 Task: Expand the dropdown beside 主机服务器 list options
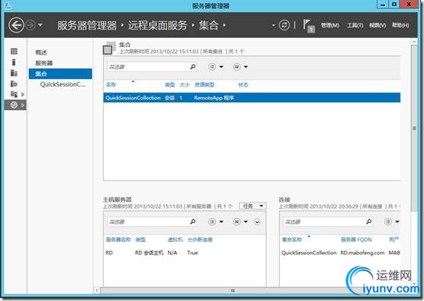221,221
